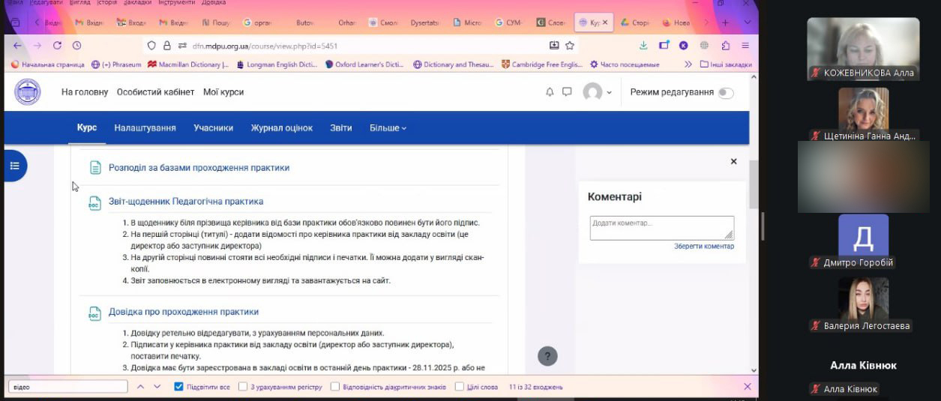
Task: Click the notifications bell icon
Action: pyautogui.click(x=550, y=92)
